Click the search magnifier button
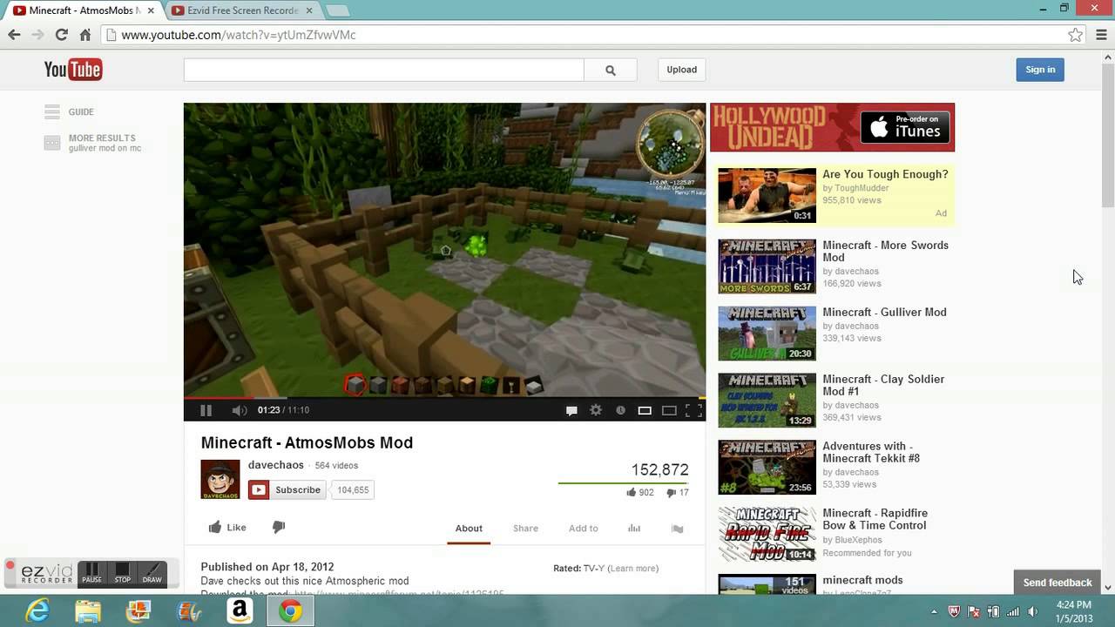The width and height of the screenshot is (1115, 627). click(611, 70)
